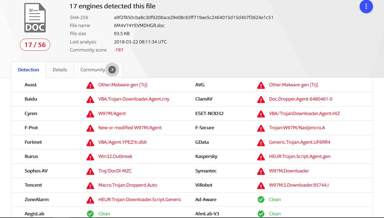Click the red warning icon beside Avast

click(x=90, y=85)
